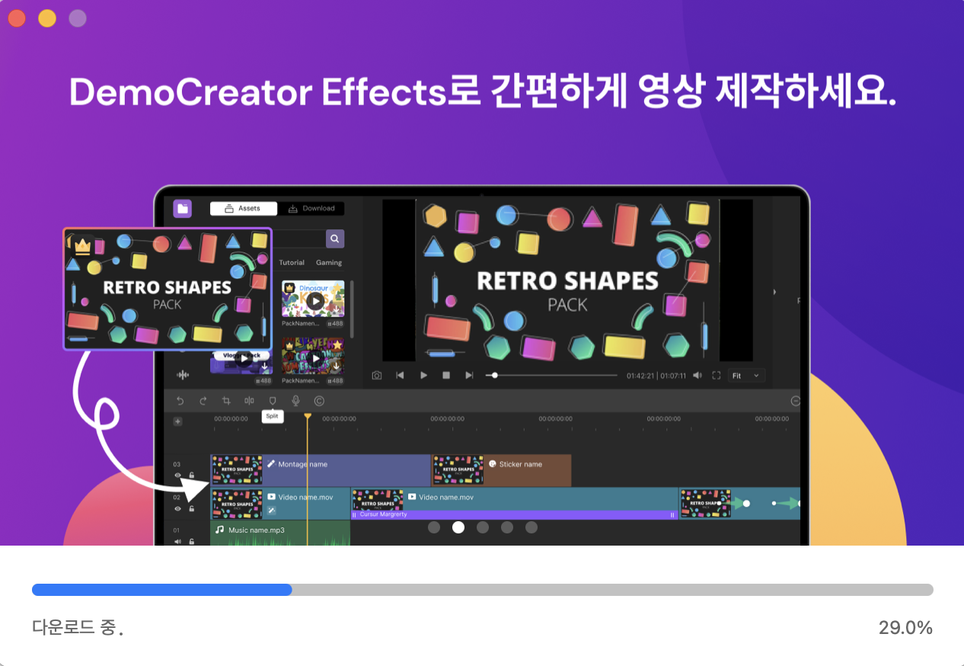
Task: Click the play button under the preview
Action: click(423, 376)
